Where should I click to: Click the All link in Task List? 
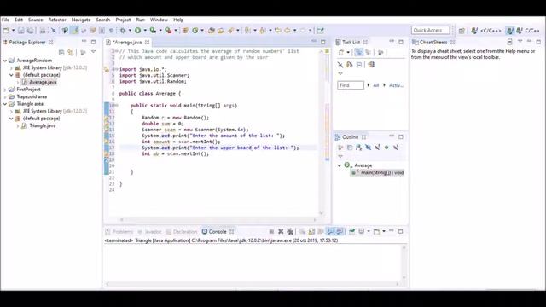click(375, 85)
